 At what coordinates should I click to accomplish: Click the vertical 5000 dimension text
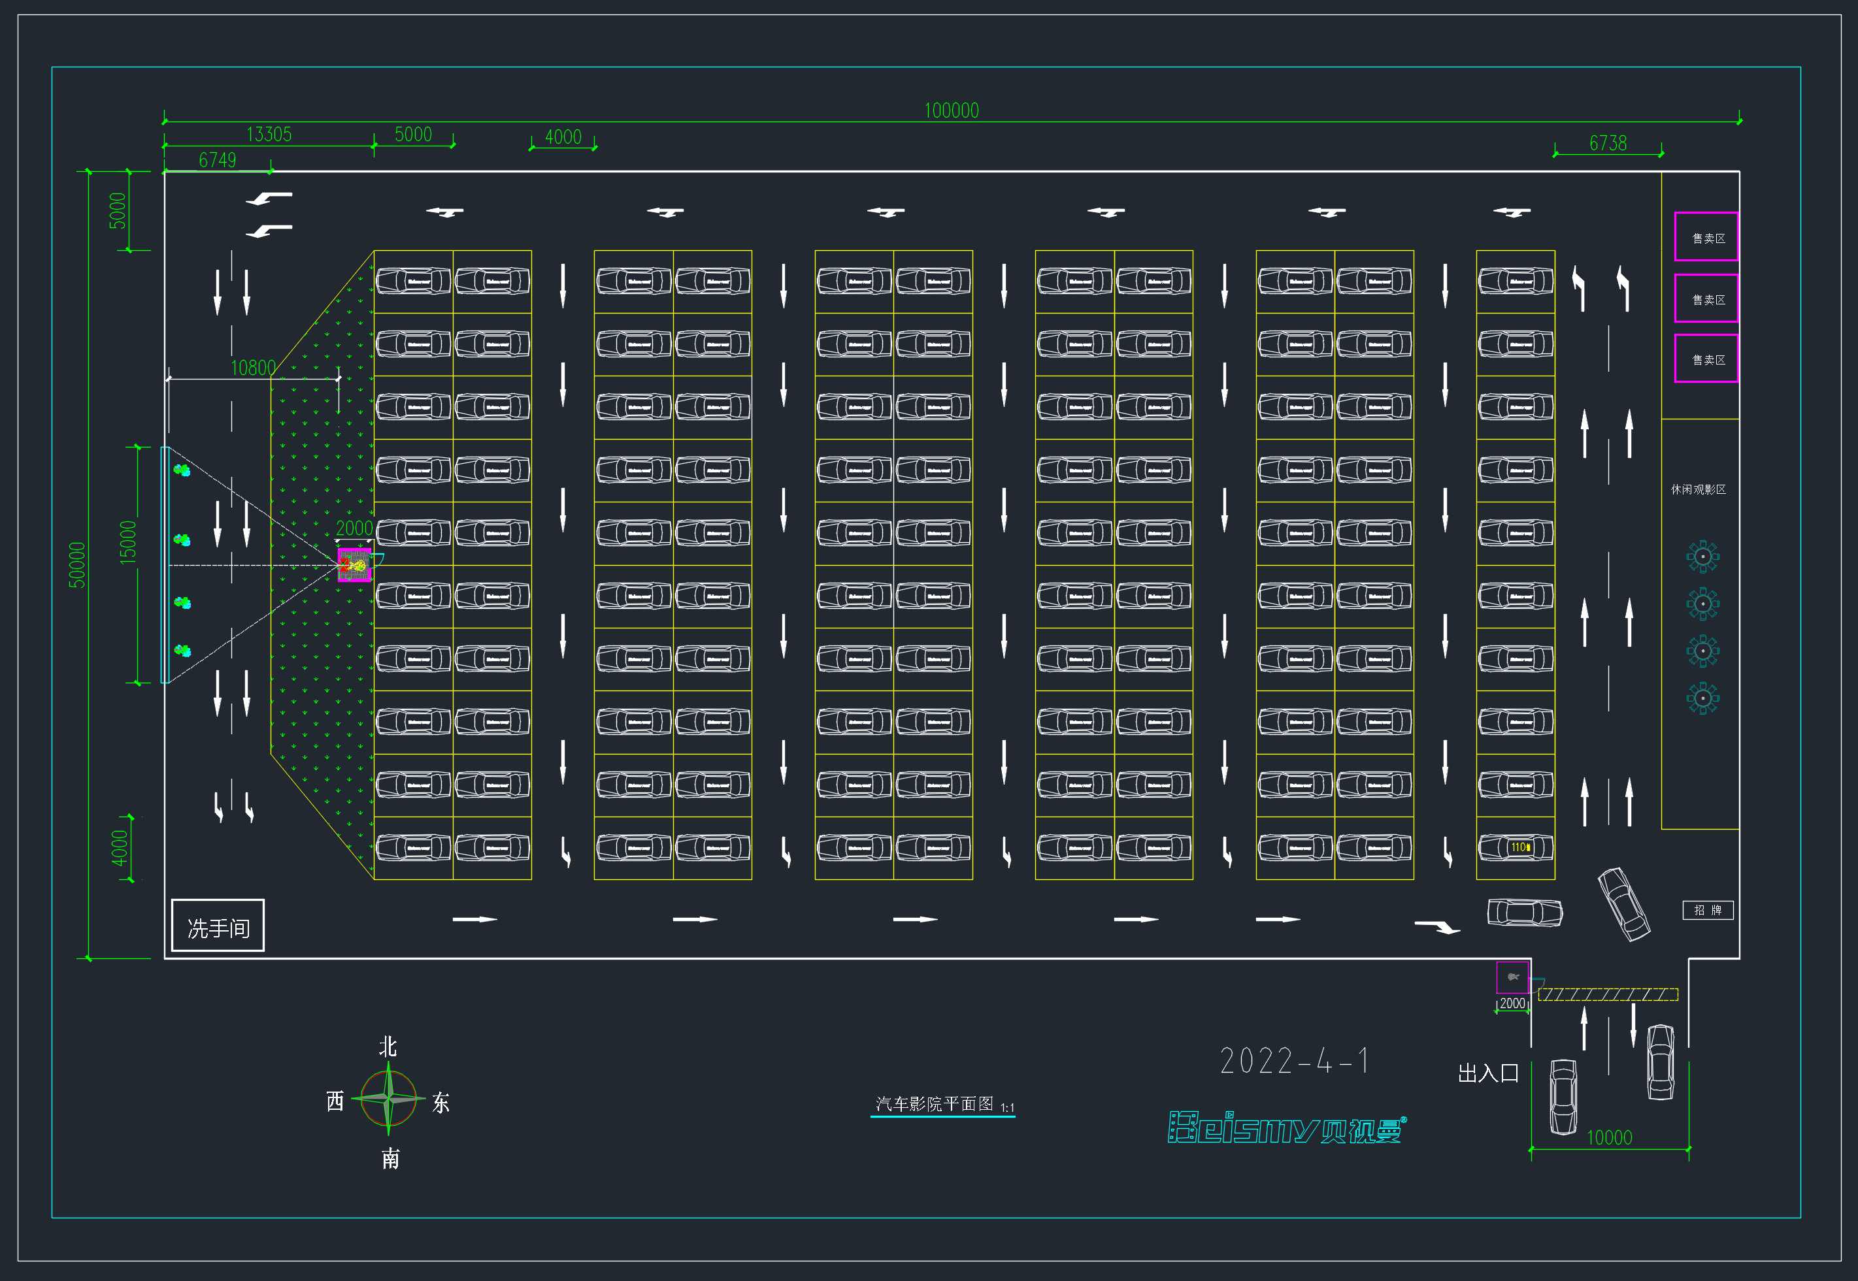(118, 211)
